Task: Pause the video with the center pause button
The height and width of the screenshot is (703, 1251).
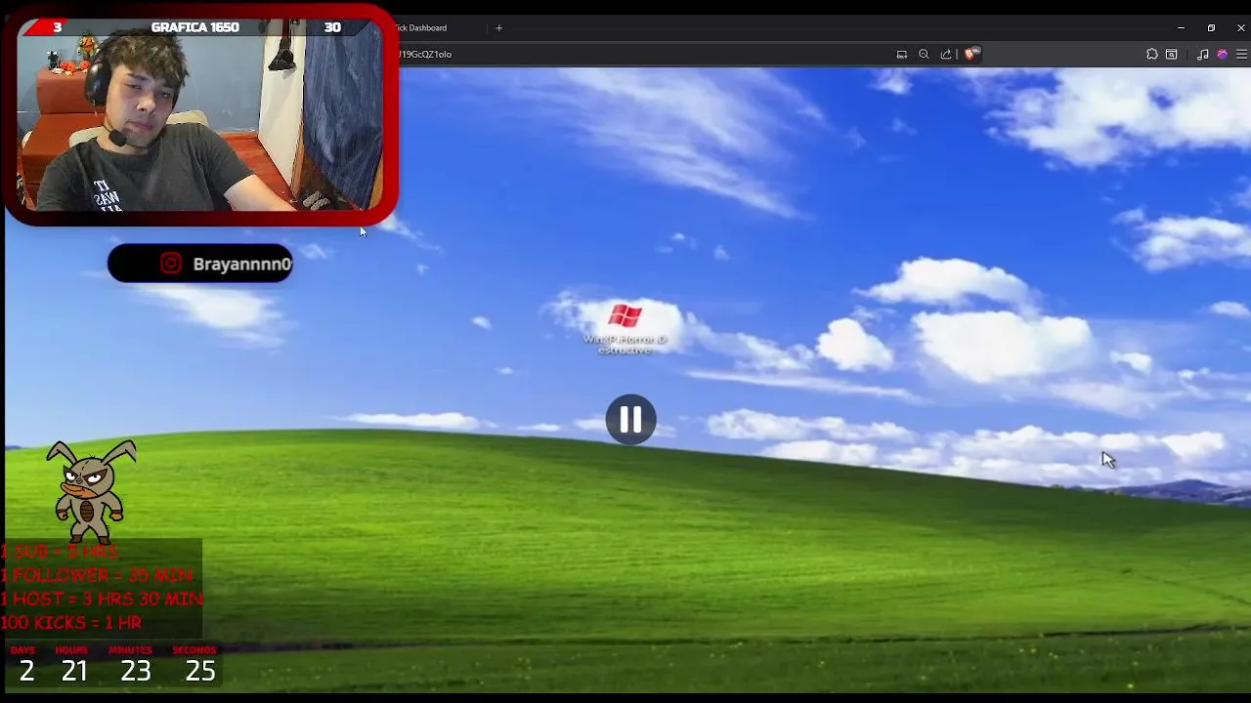Action: pos(630,420)
